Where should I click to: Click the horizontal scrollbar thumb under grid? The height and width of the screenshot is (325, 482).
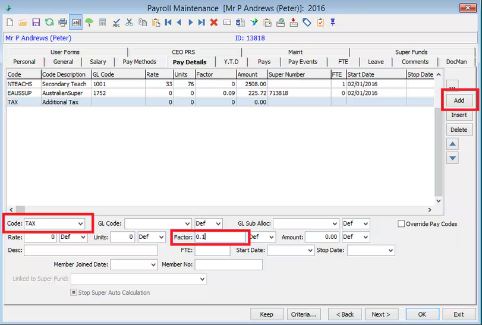20,210
